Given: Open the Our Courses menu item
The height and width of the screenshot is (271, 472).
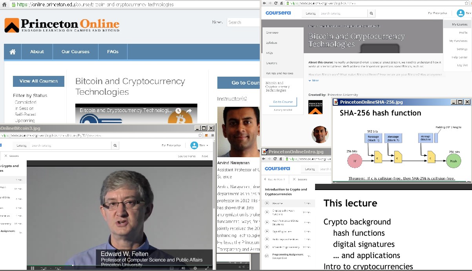Looking at the screenshot, I should click(x=75, y=52).
